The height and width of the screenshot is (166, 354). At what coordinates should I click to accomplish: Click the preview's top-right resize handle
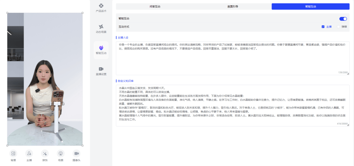point(82,13)
